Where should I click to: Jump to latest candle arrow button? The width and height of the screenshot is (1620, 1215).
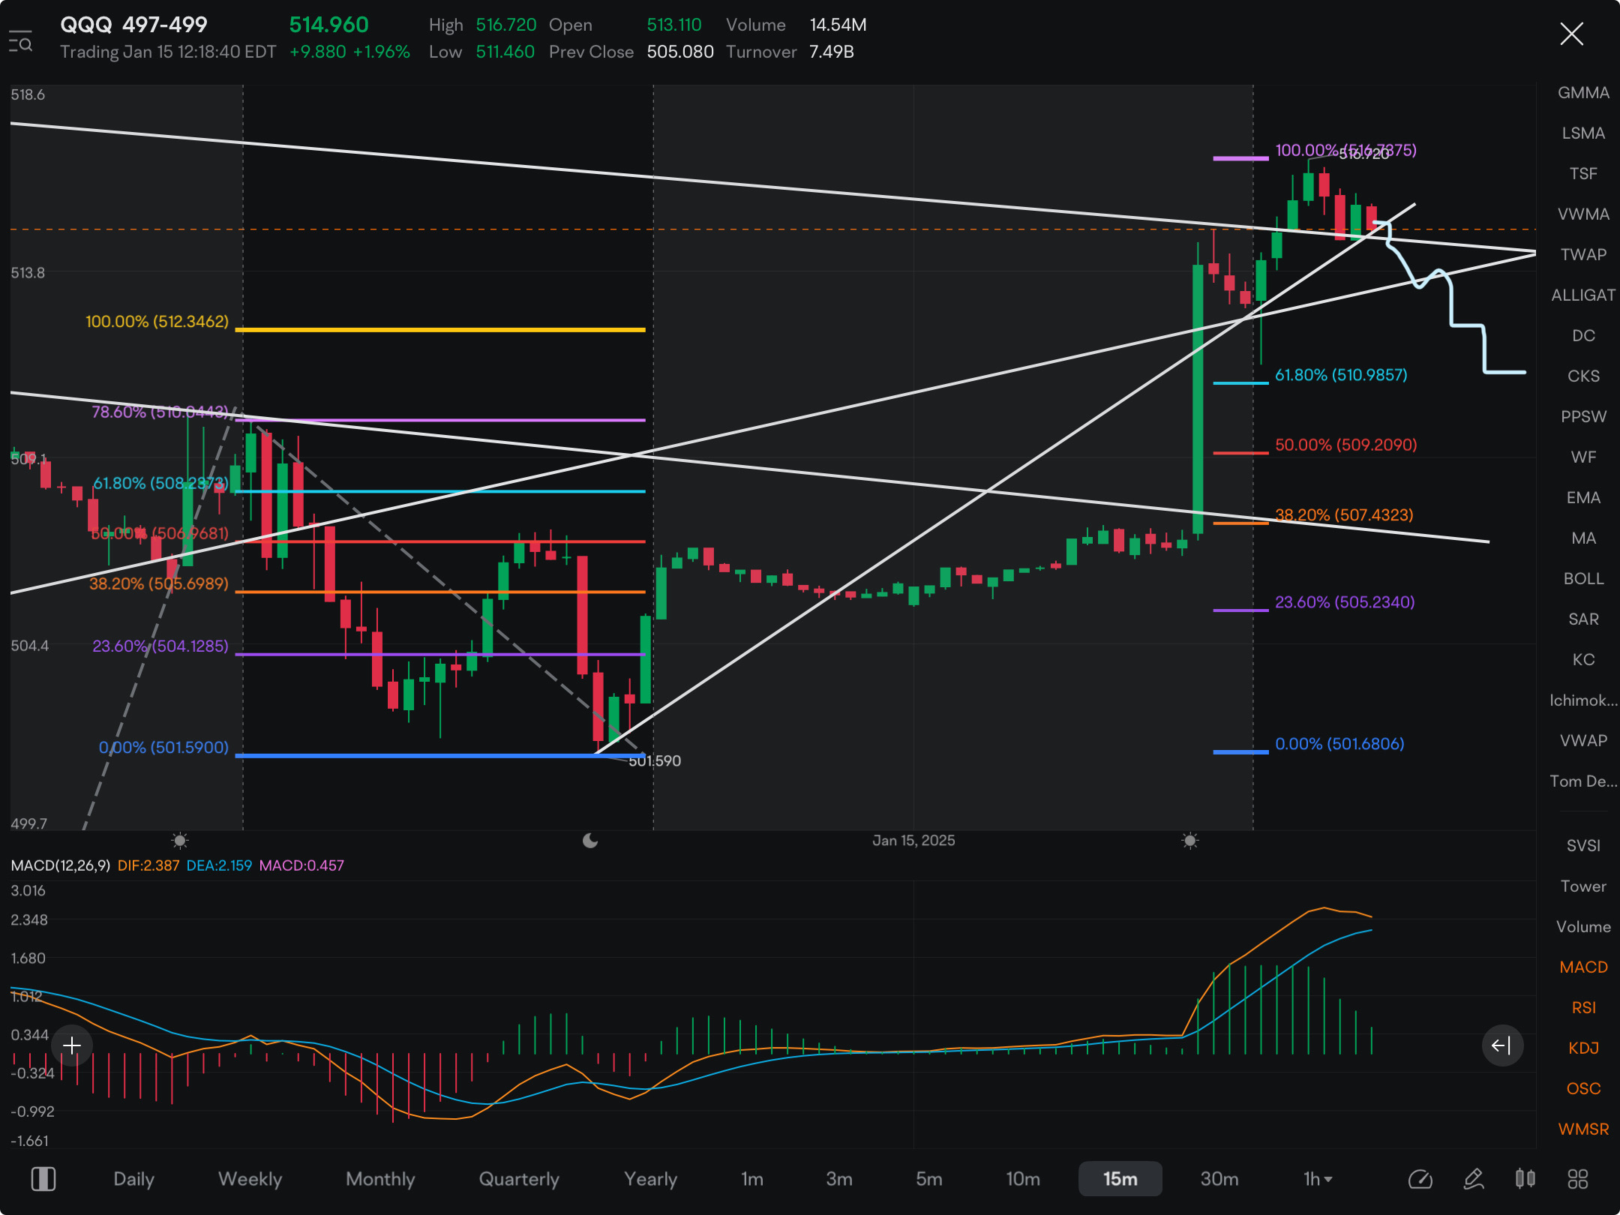[1502, 1045]
